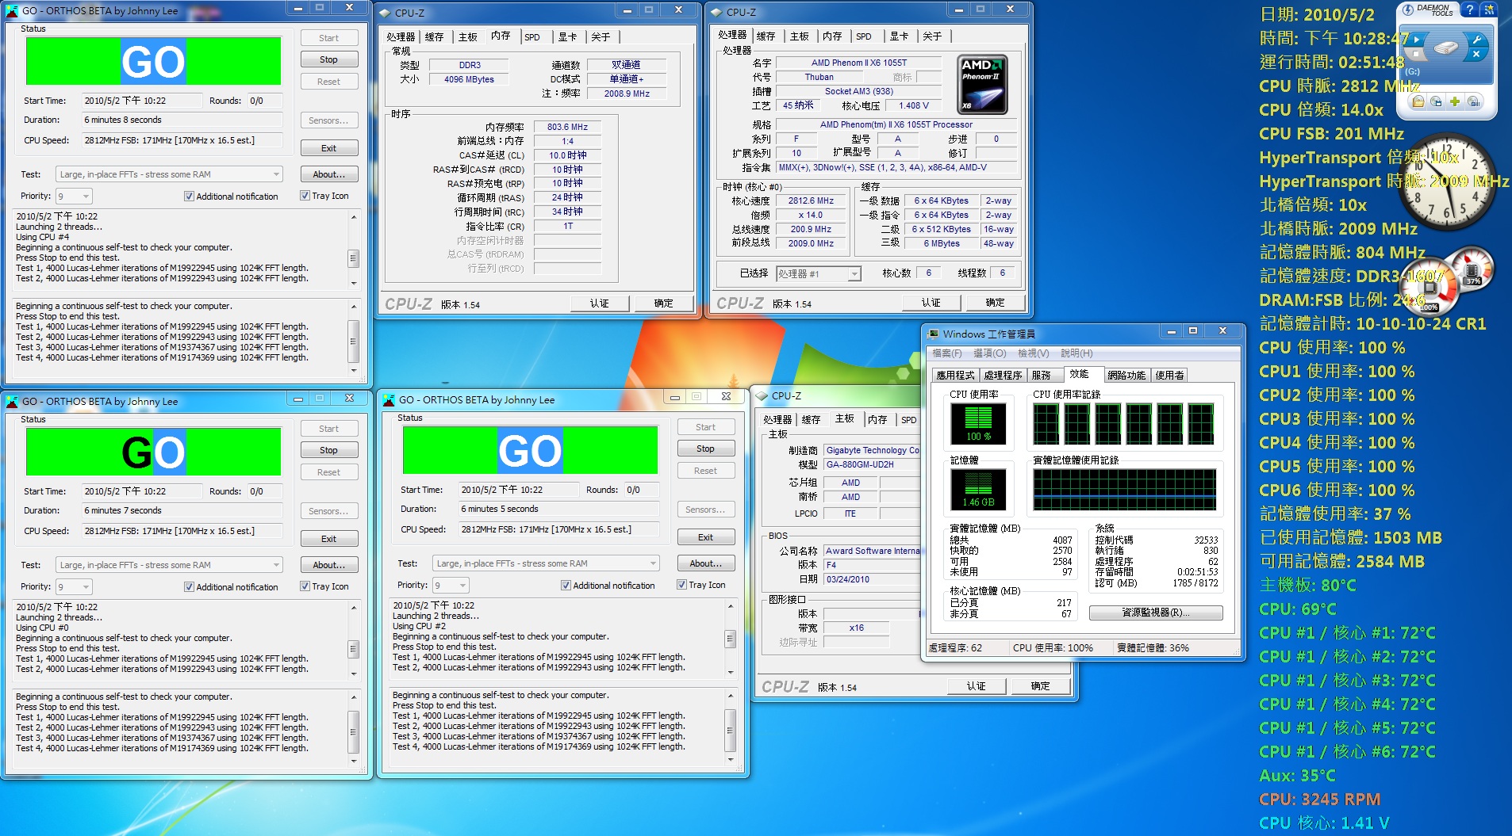1512x836 pixels.
Task: Open CPU-Z processor selection dropdown
Action: coord(854,274)
